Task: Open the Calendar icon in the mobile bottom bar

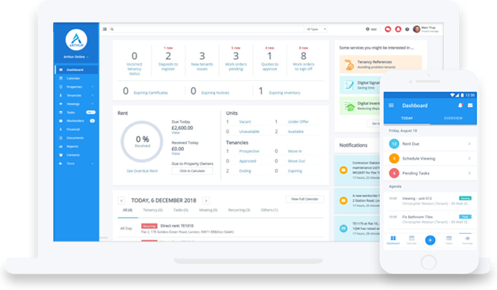Action: (x=411, y=239)
